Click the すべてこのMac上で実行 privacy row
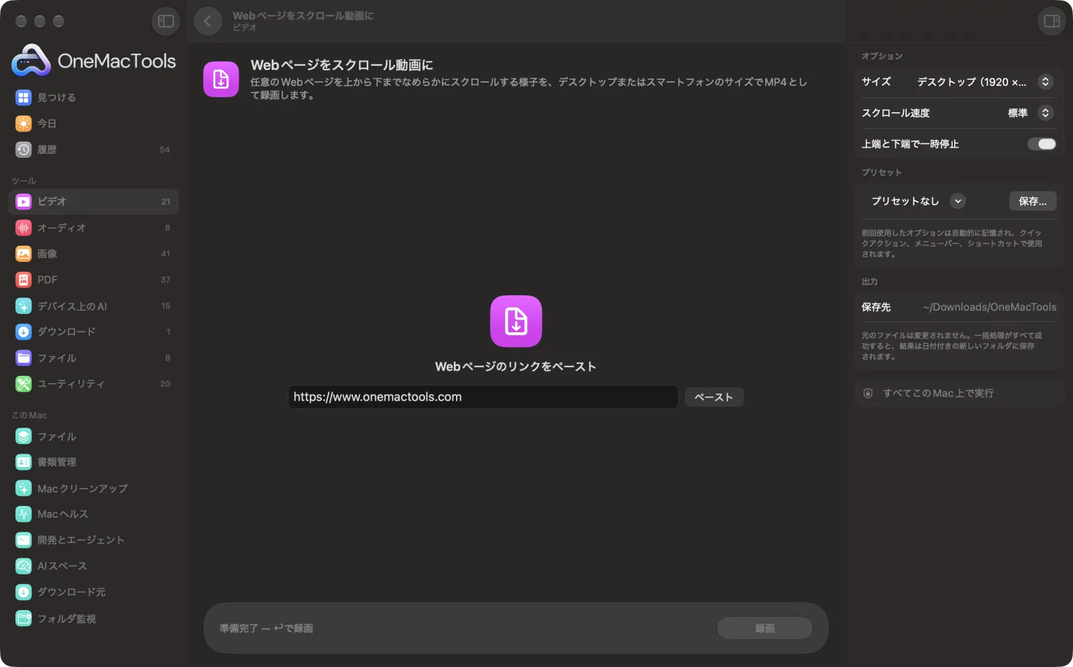 [959, 393]
